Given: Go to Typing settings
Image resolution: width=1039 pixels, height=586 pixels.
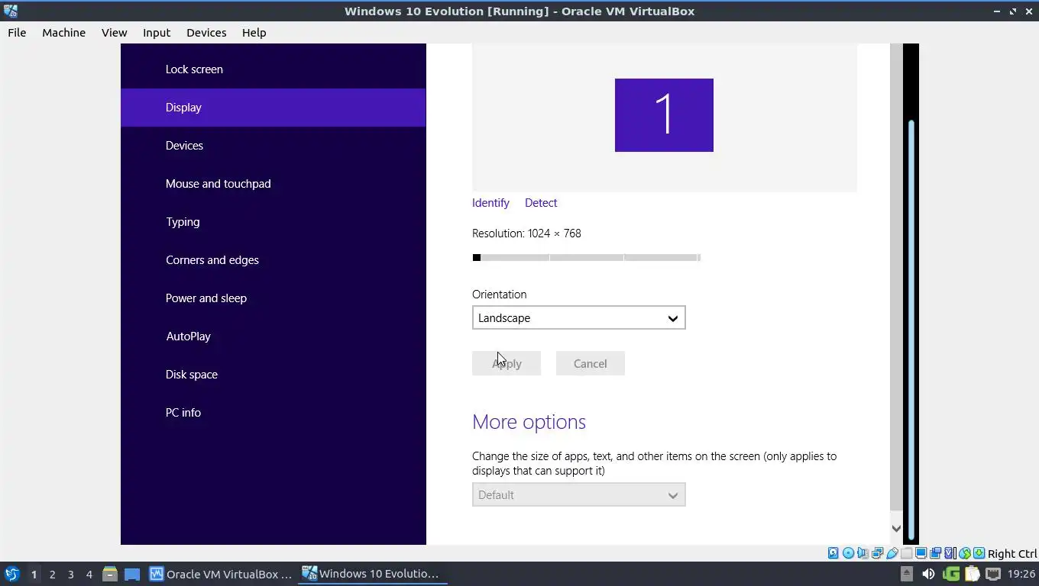Looking at the screenshot, I should (273, 221).
